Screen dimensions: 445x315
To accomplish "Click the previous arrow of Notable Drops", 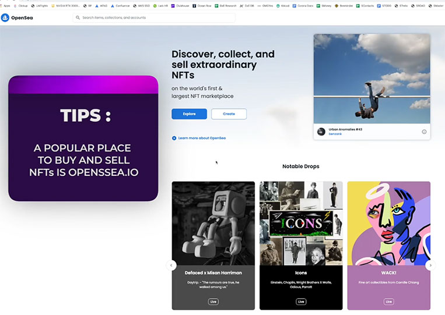I will pyautogui.click(x=171, y=266).
